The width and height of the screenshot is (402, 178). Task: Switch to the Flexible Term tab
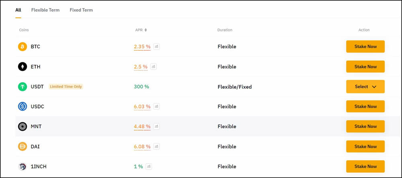[45, 10]
